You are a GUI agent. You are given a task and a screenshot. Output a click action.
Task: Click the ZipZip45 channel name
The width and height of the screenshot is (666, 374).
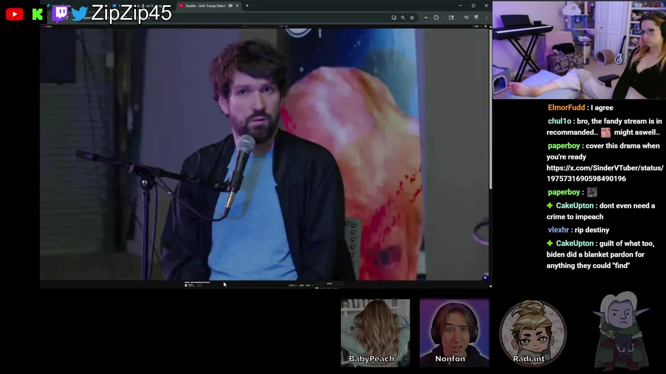(131, 14)
